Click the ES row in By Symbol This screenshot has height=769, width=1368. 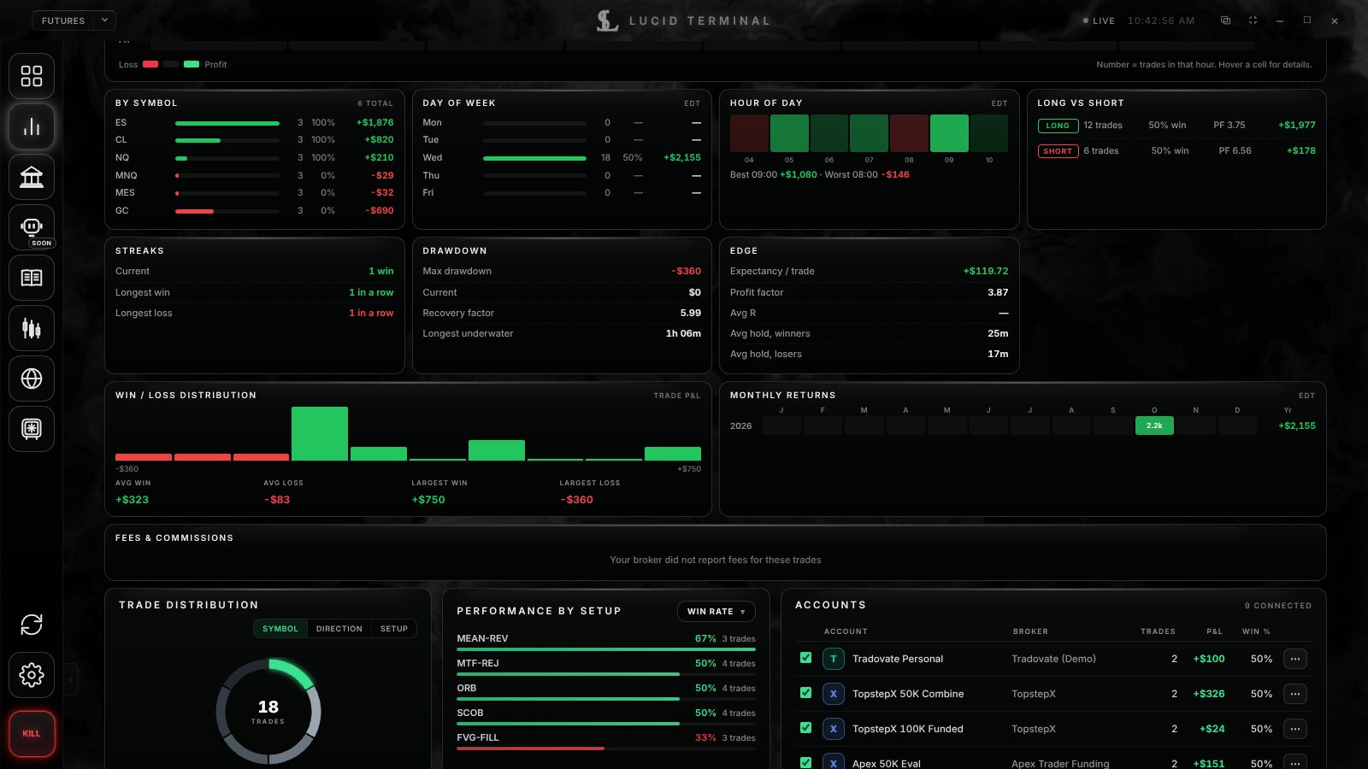[255, 123]
